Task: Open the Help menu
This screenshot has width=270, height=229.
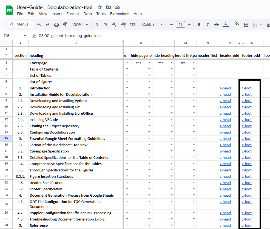Action: coord(138,14)
